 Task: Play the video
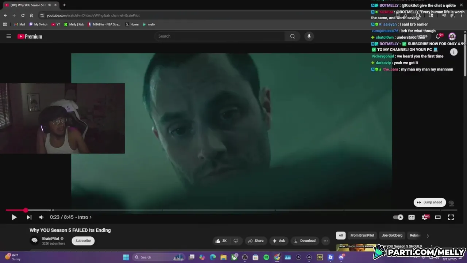click(14, 217)
